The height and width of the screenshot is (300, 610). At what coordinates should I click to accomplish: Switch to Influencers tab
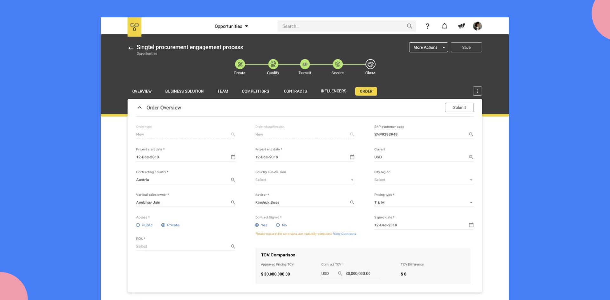(x=333, y=91)
